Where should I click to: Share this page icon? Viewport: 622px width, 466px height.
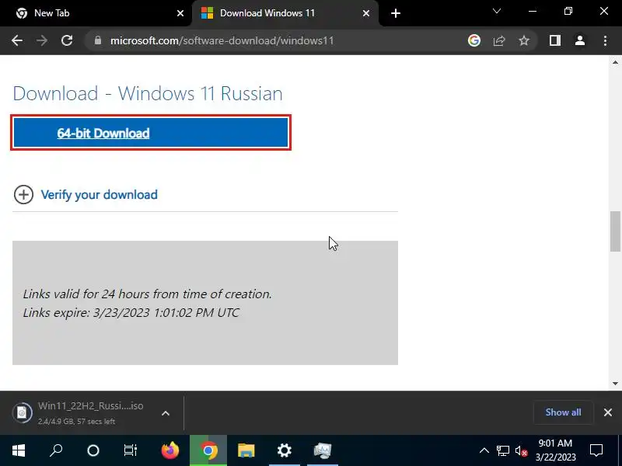(499, 40)
